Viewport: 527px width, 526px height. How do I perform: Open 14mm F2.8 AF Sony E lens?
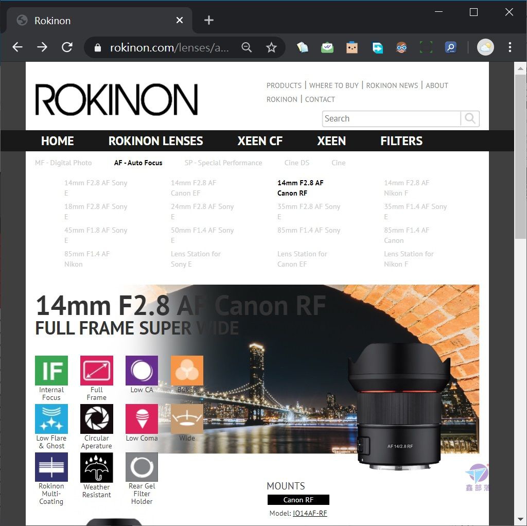coord(96,188)
